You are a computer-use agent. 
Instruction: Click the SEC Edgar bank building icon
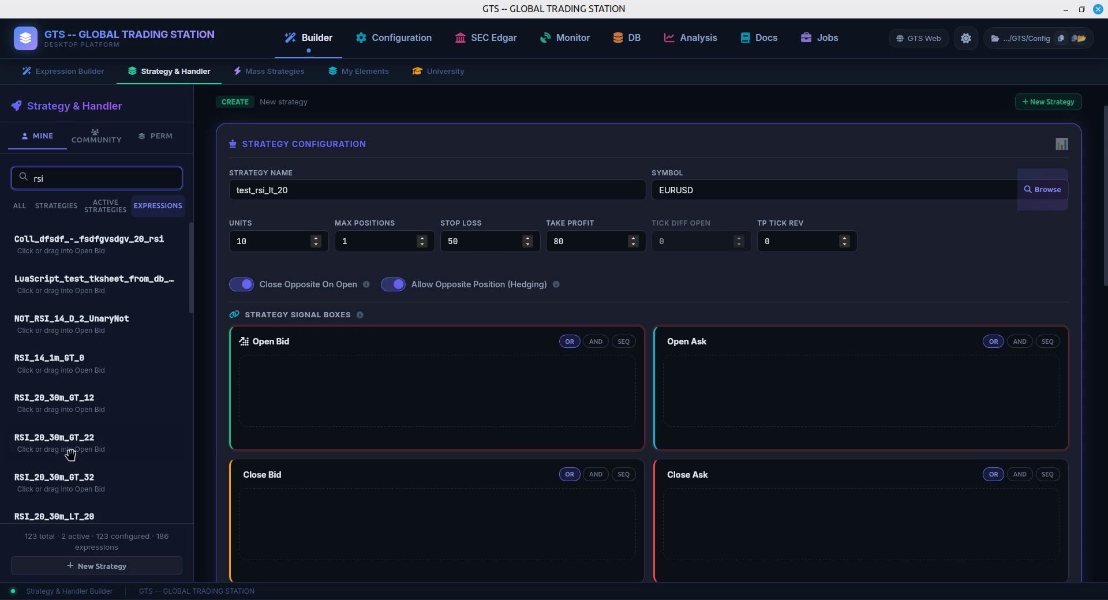(x=460, y=37)
